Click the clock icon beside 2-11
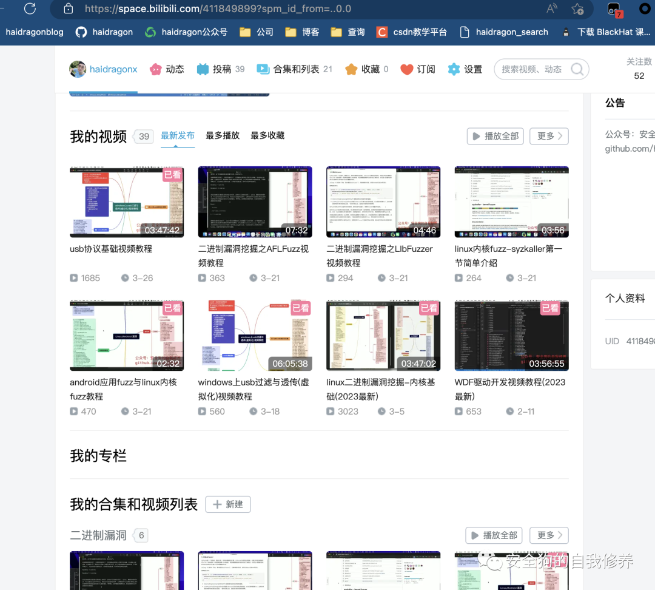The width and height of the screenshot is (655, 590). [x=509, y=411]
